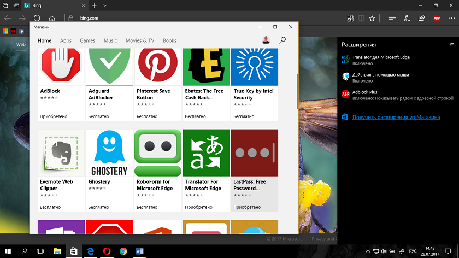Open Word from the taskbar

(140, 251)
